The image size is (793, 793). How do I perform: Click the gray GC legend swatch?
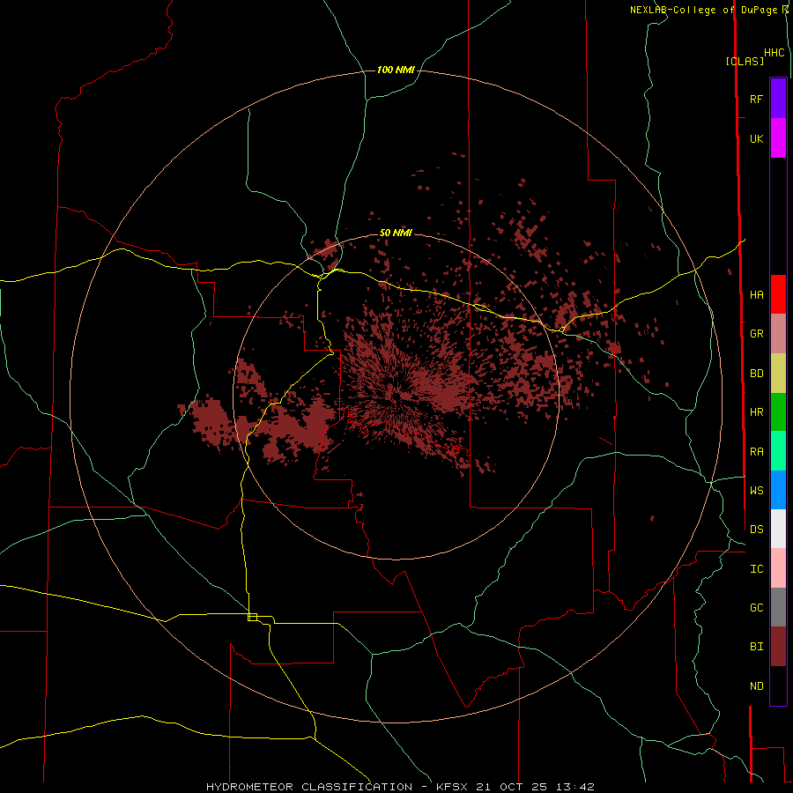pyautogui.click(x=778, y=607)
